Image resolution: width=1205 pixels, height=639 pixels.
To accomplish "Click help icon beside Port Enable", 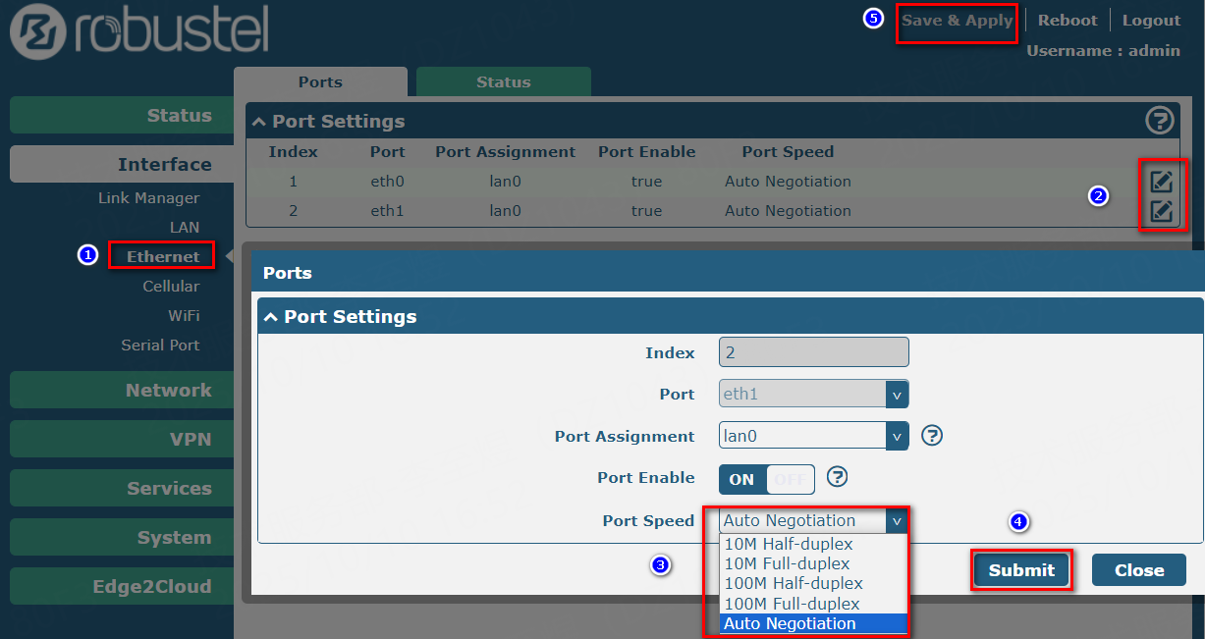I will pos(837,477).
